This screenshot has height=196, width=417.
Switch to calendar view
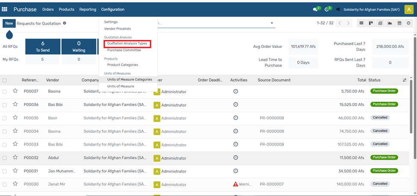click(x=399, y=23)
